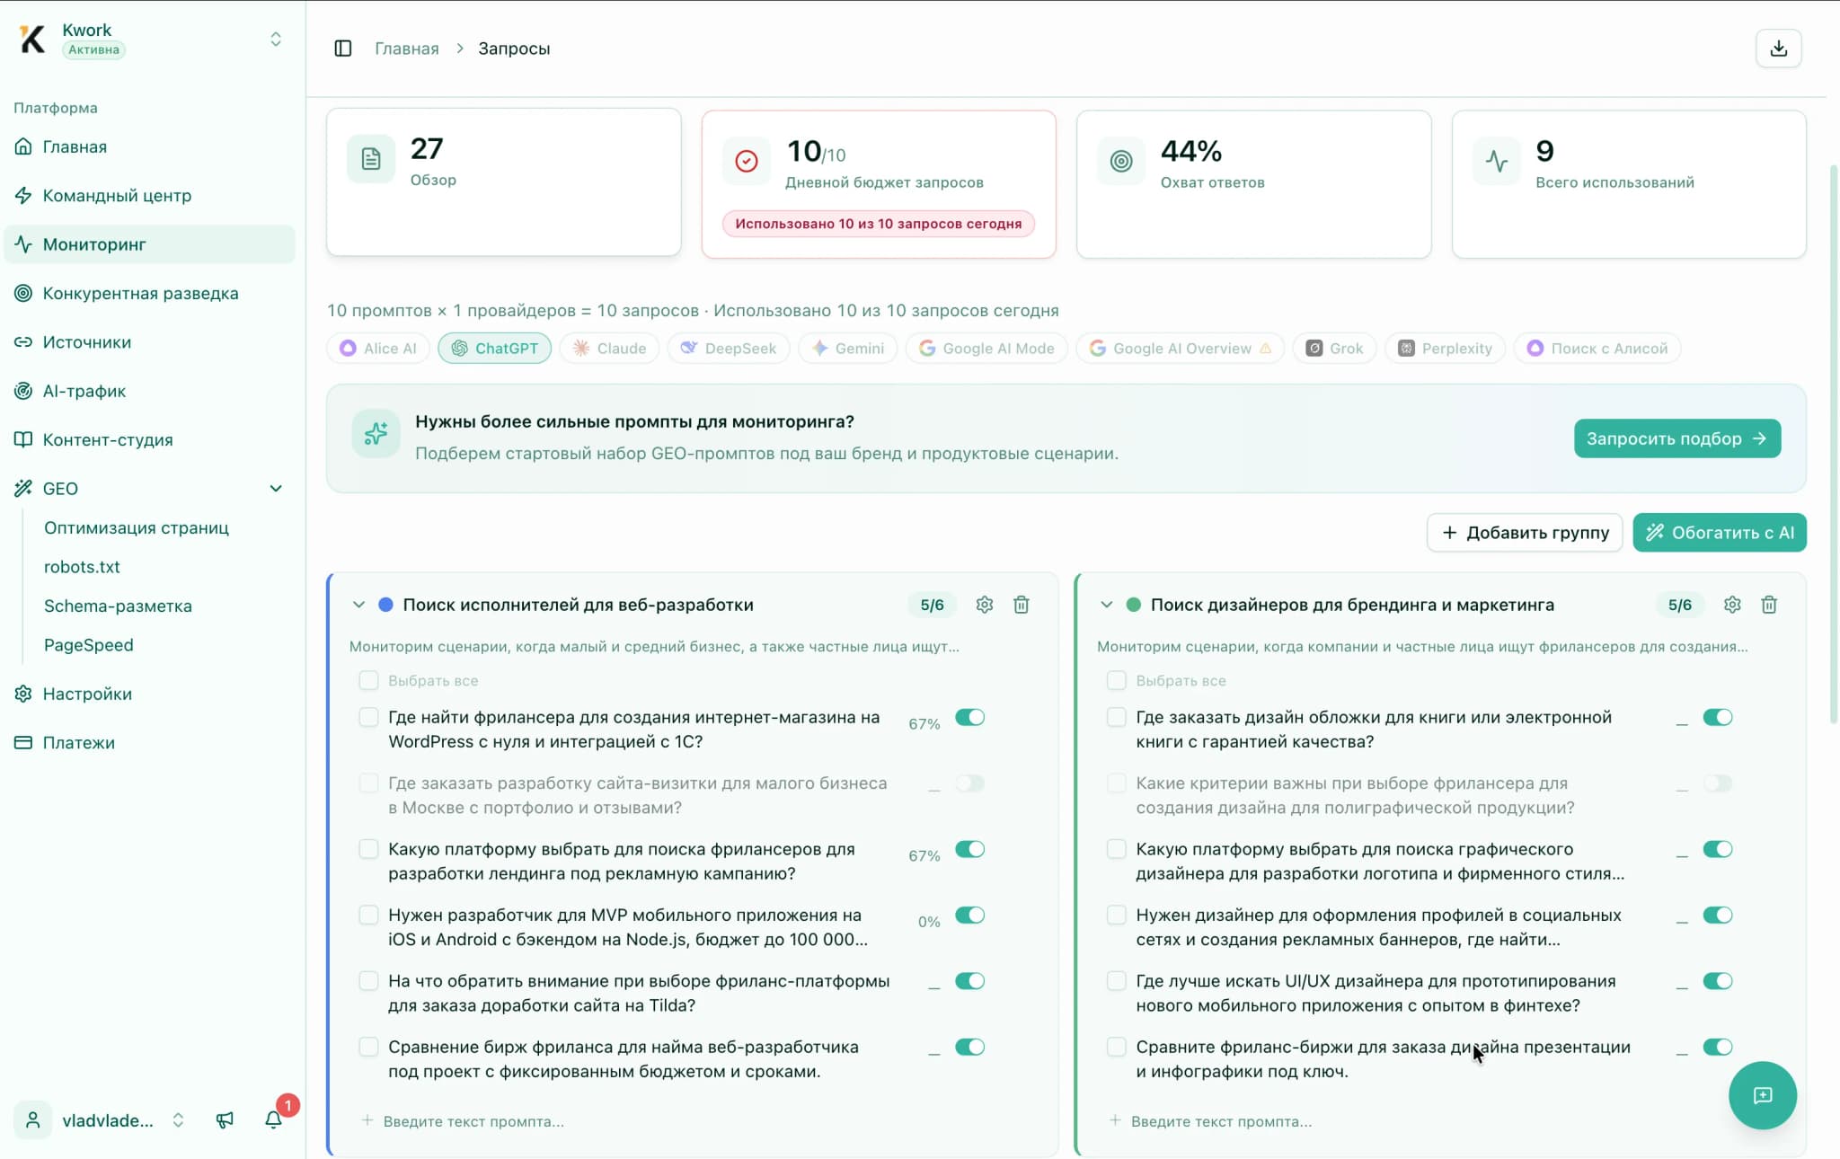This screenshot has width=1840, height=1159.
Task: Delete the Поиск дизайнеров group via trash icon
Action: click(1769, 605)
